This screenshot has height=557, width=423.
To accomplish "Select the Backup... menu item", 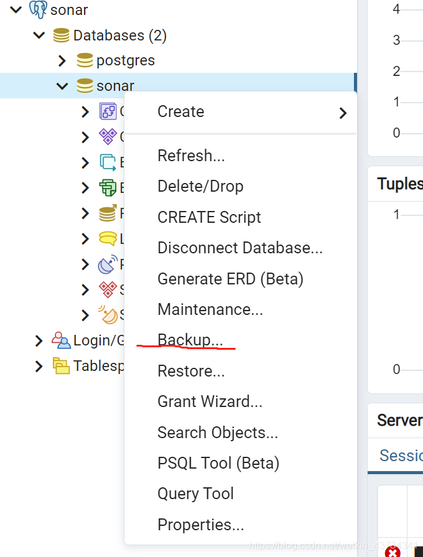I will pyautogui.click(x=241, y=340).
